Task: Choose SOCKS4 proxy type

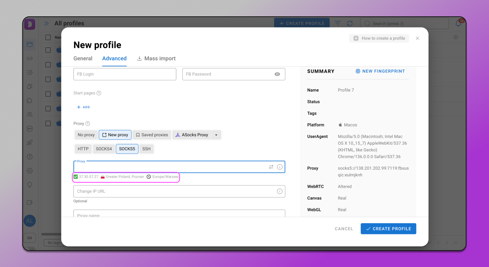Action: point(104,149)
